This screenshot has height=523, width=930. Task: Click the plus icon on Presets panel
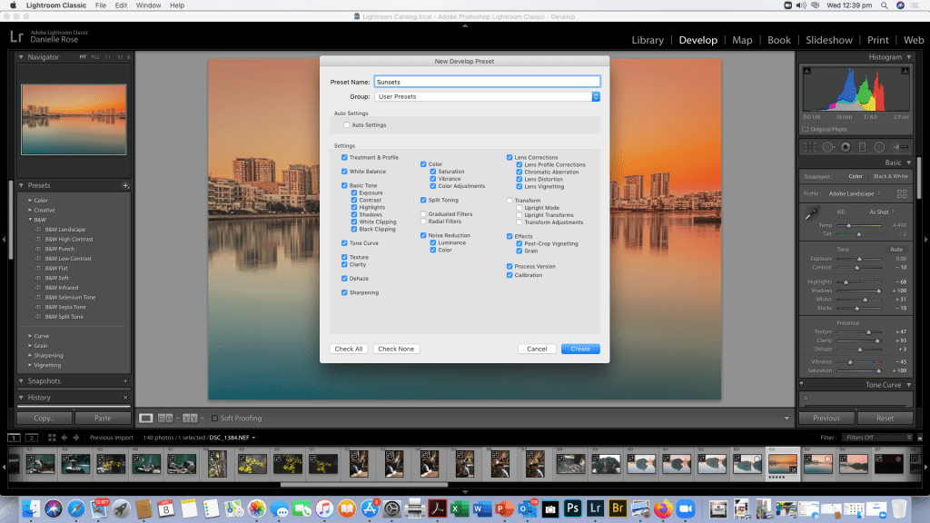coord(126,185)
